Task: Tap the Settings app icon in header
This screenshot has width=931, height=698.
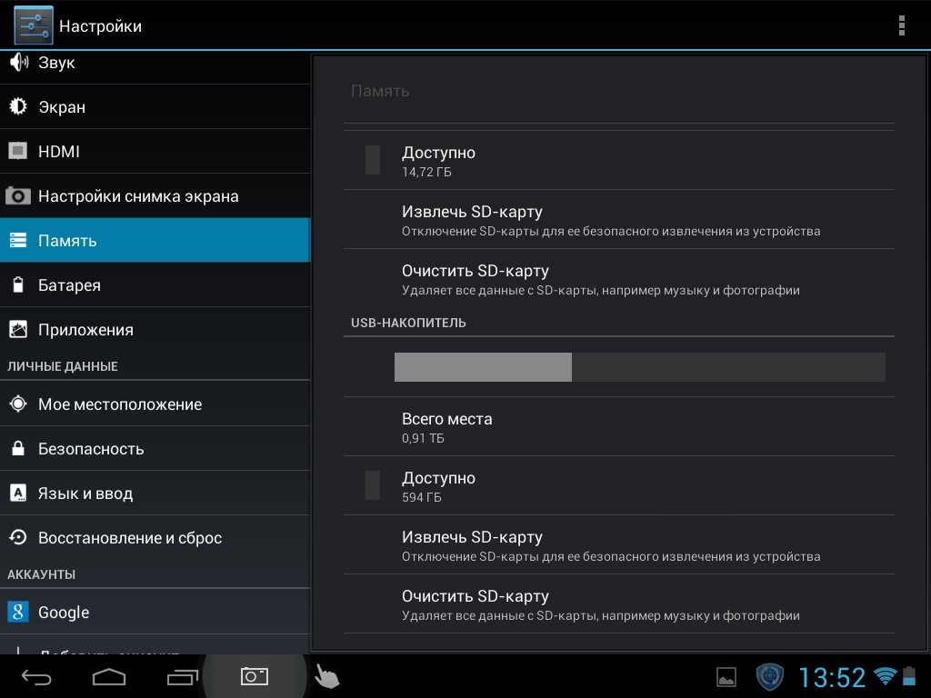Action: pyautogui.click(x=34, y=25)
